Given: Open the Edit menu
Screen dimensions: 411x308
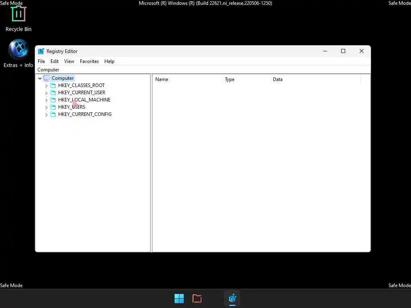Looking at the screenshot, I should pyautogui.click(x=55, y=61).
